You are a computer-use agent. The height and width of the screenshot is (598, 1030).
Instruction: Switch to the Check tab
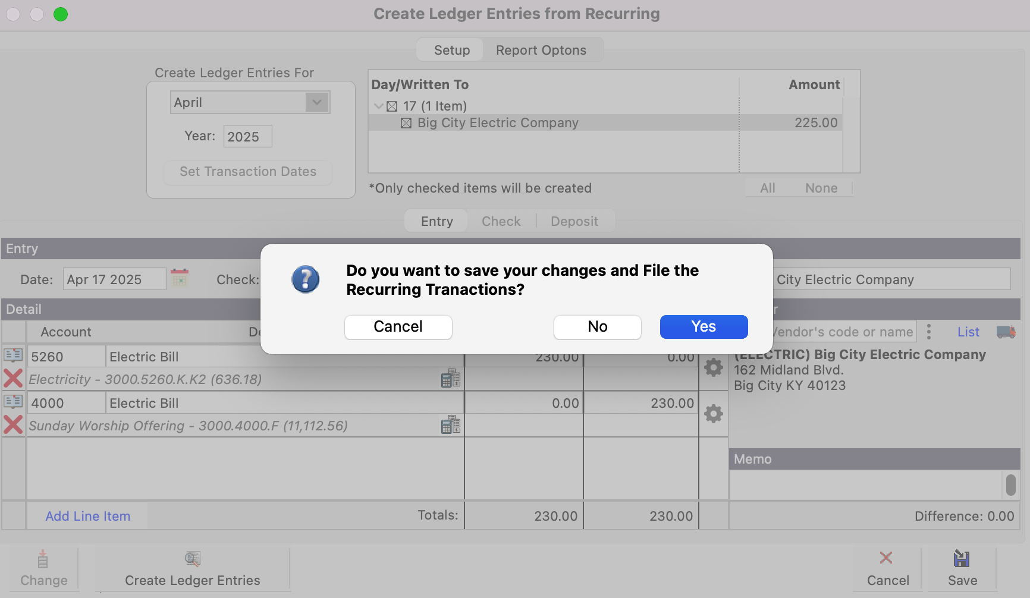(501, 222)
